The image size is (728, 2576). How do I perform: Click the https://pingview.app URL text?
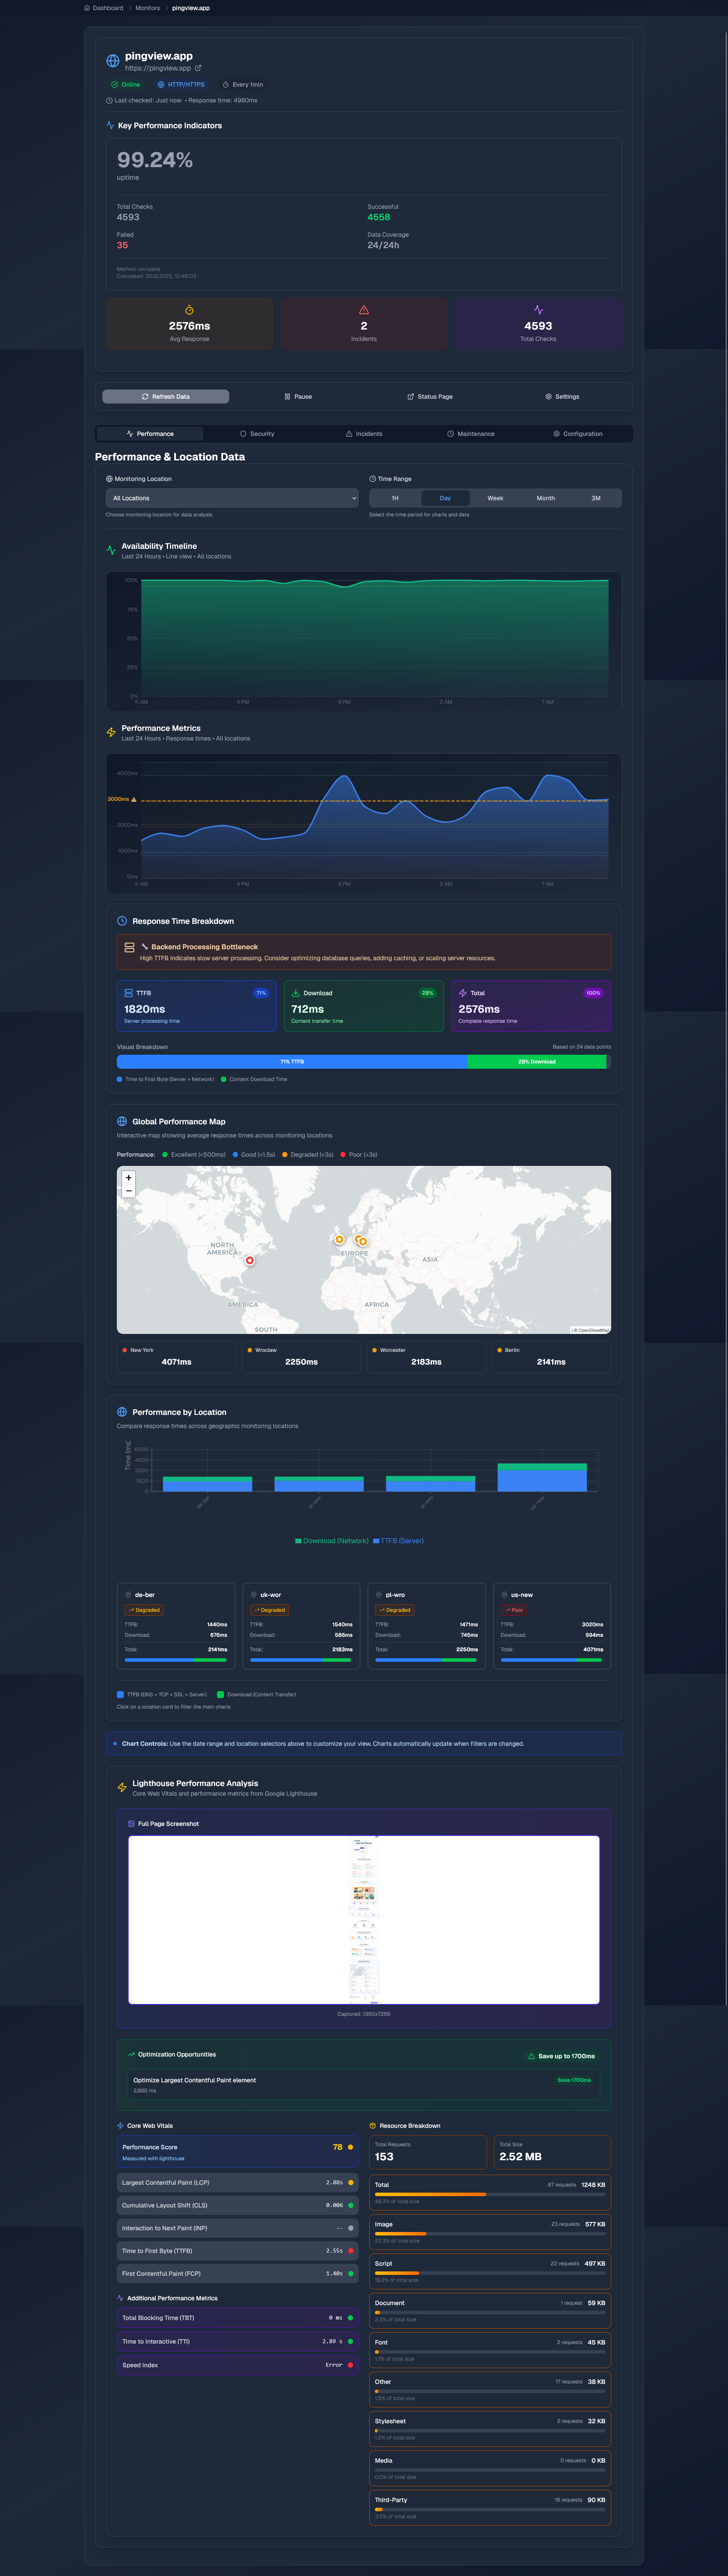click(158, 68)
